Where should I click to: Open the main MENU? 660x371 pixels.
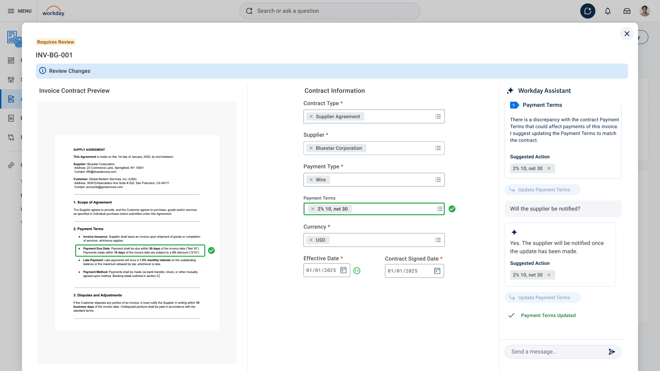click(20, 11)
